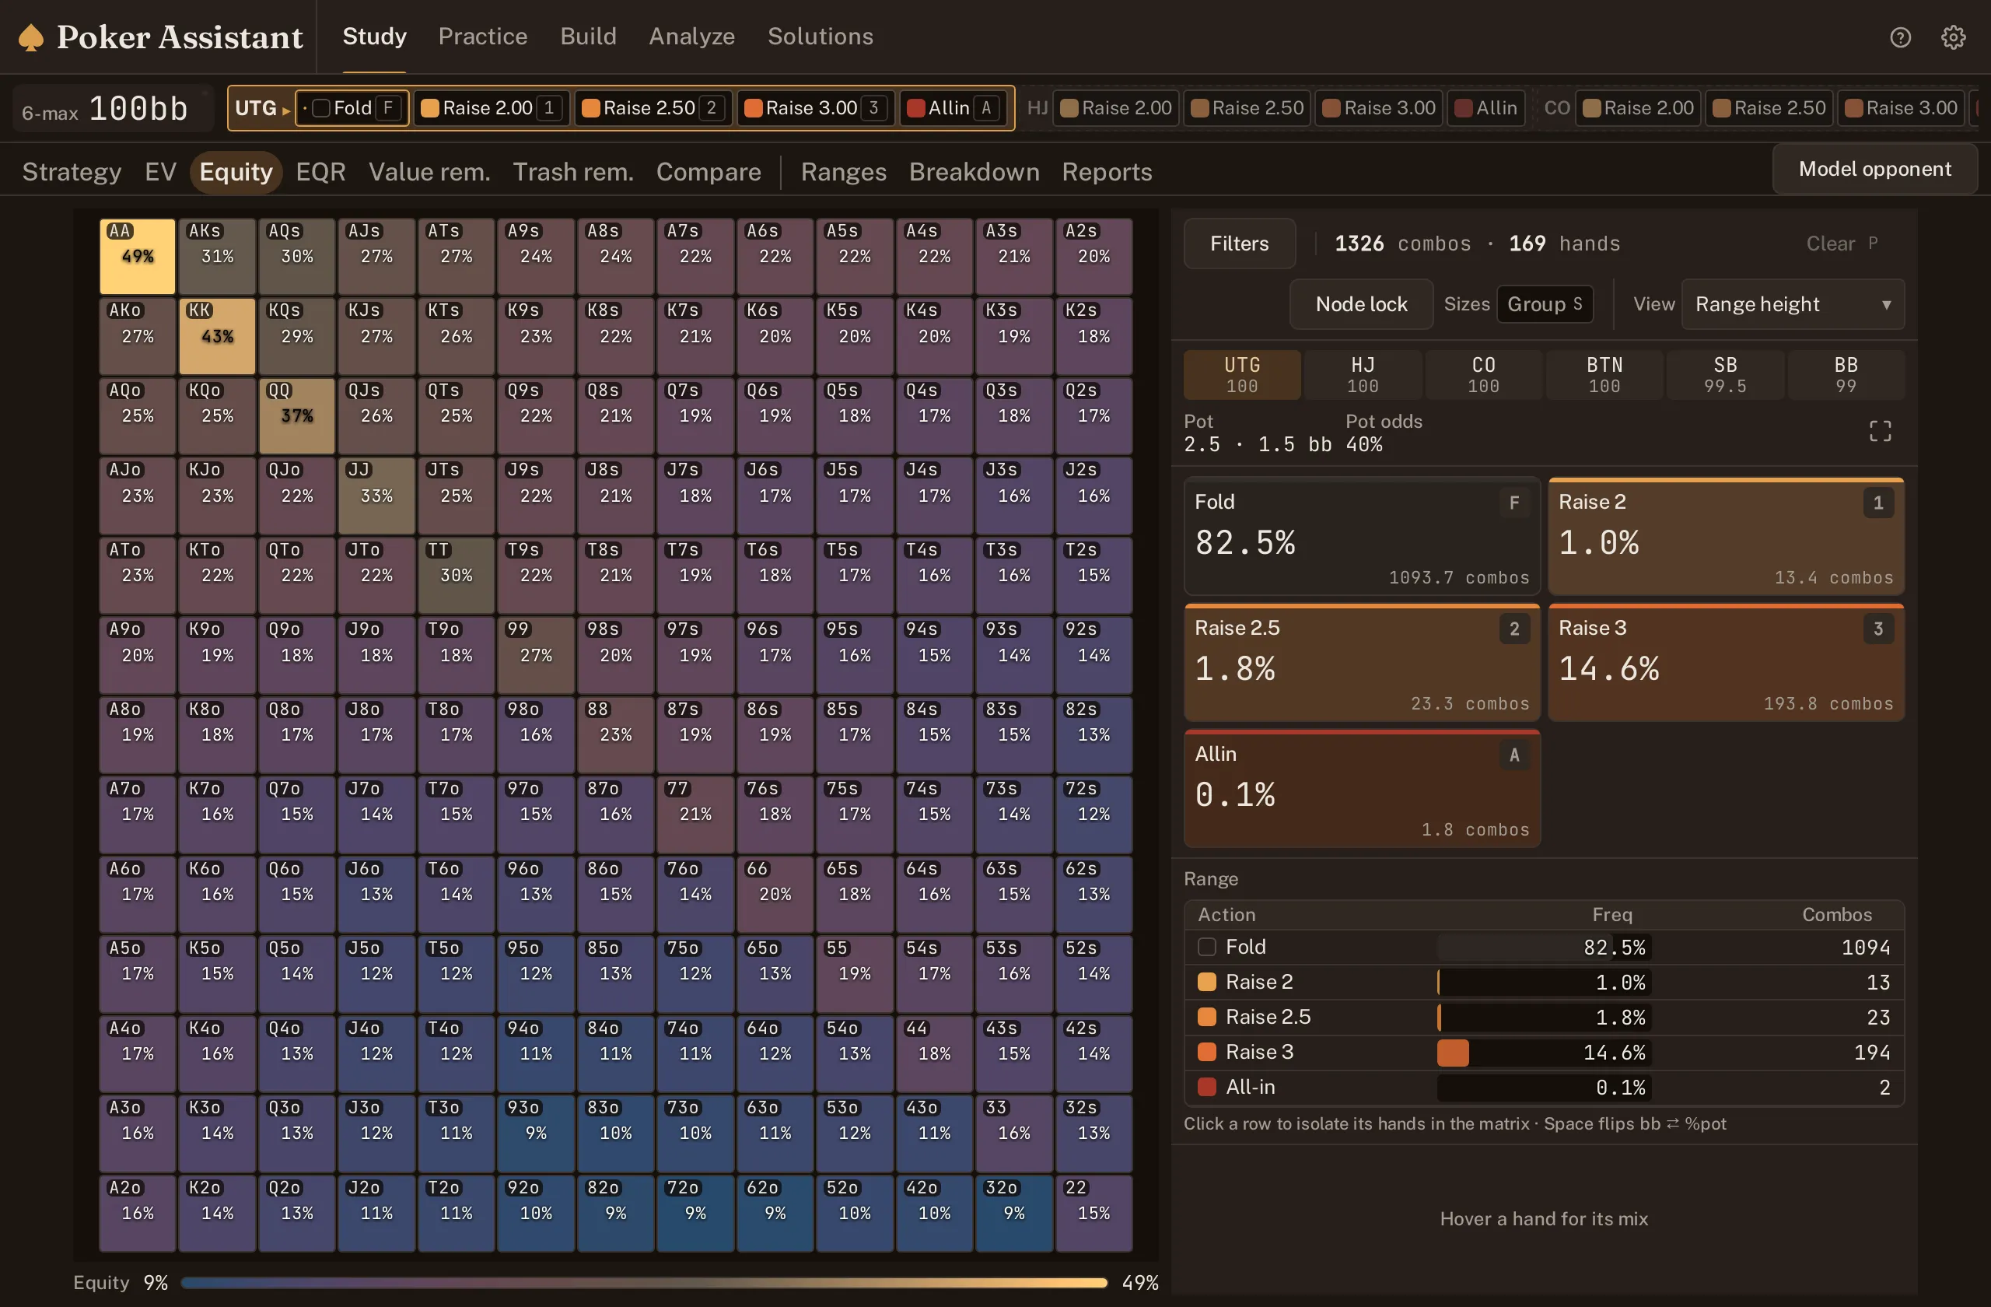Select the AKs hand cell
This screenshot has width=1991, height=1307.
click(217, 256)
